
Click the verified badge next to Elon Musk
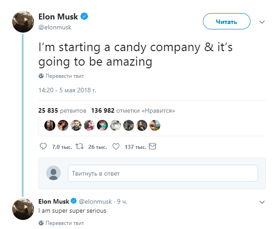84,17
